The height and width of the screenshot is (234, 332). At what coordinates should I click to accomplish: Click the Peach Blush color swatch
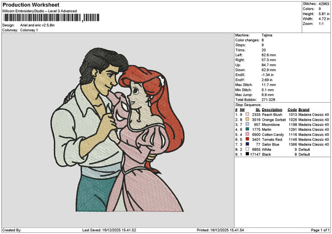[247, 114]
